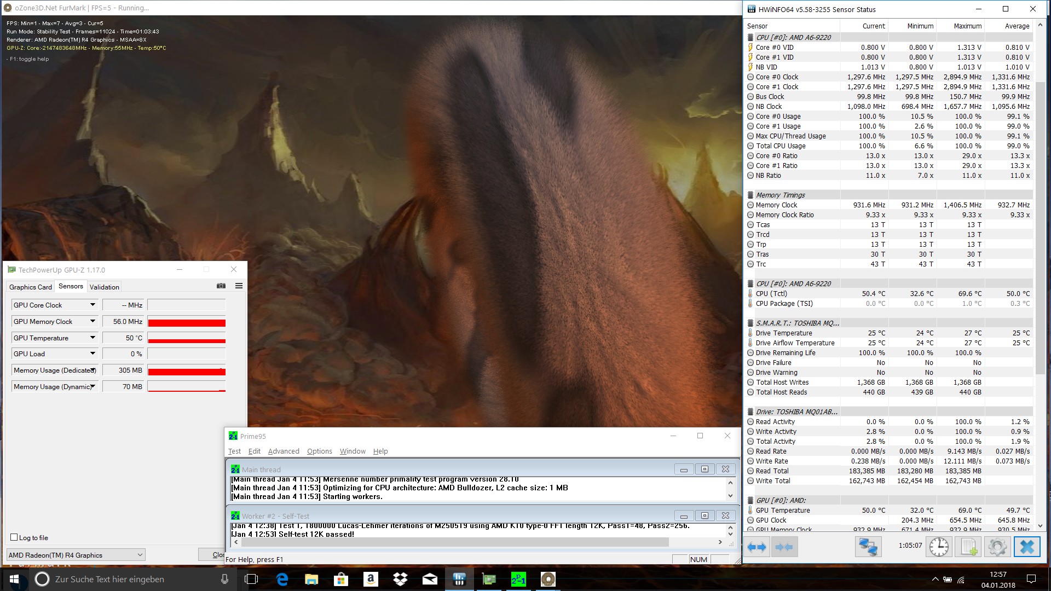Open the Options menu in Prime95
Viewport: 1051px width, 591px height.
(x=319, y=451)
